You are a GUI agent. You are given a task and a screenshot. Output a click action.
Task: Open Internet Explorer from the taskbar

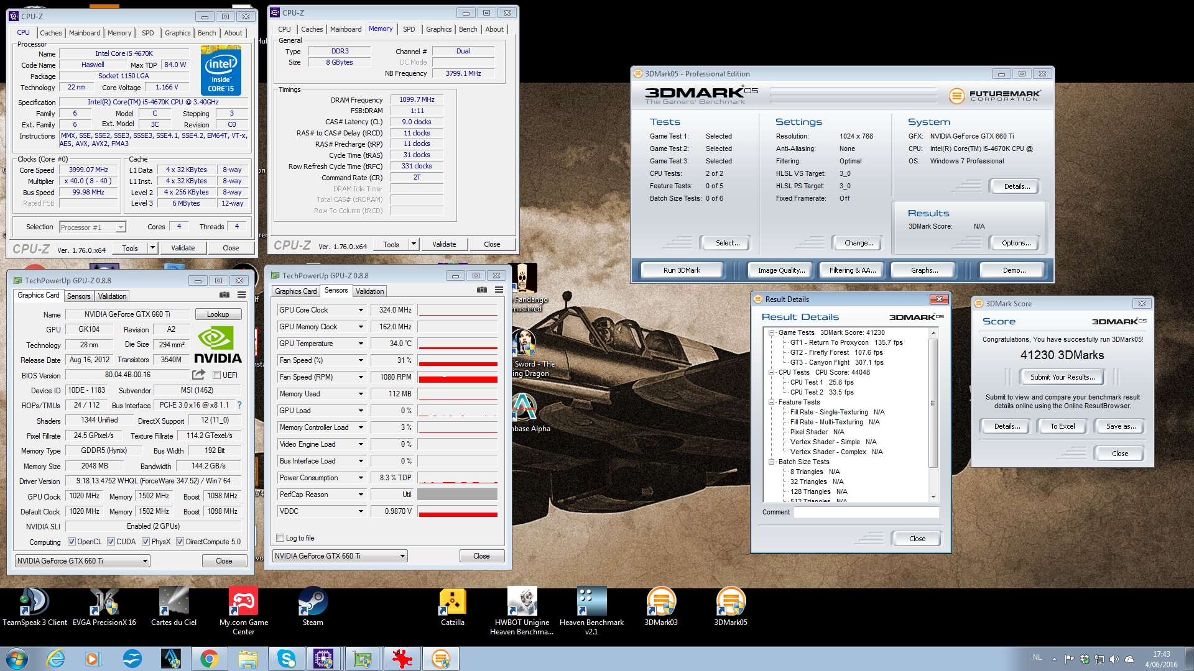(56, 659)
